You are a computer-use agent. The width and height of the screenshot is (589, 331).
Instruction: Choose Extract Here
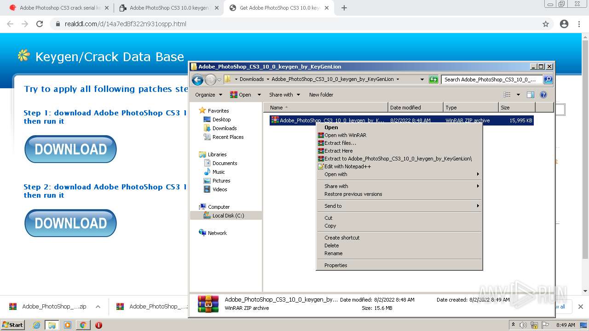pyautogui.click(x=338, y=151)
